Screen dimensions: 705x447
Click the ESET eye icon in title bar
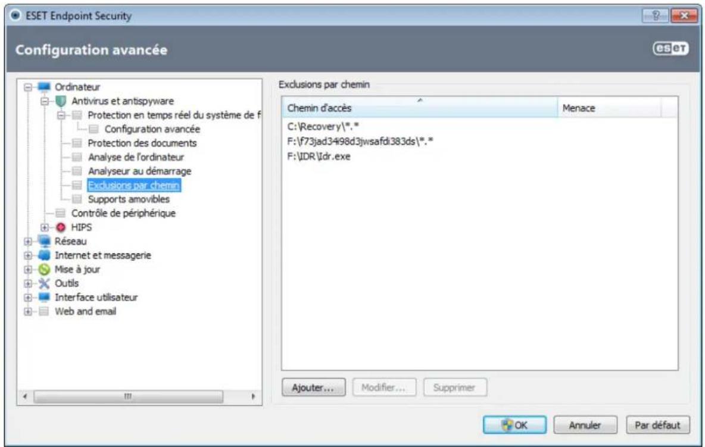coord(15,15)
